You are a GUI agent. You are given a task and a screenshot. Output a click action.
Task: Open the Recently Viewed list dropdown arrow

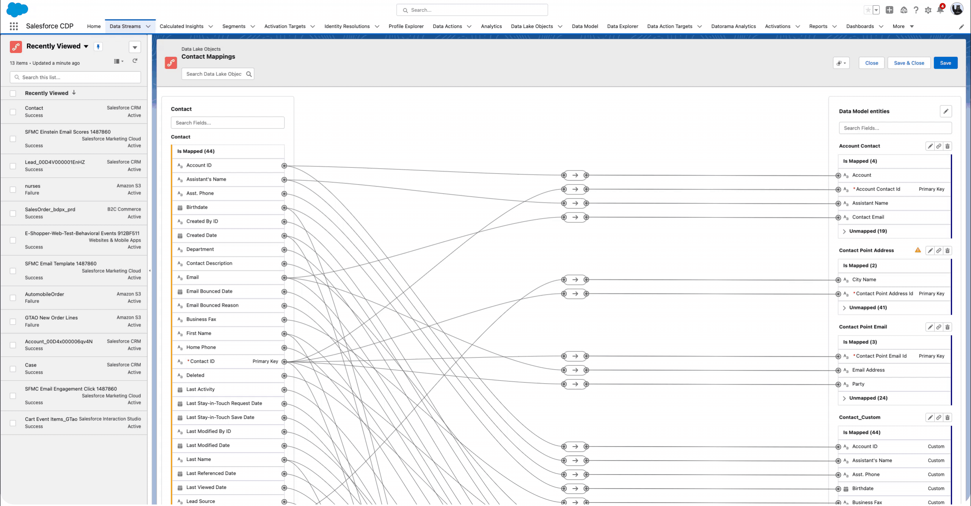point(86,47)
